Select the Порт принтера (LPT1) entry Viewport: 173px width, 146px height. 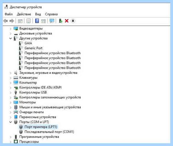41,127
